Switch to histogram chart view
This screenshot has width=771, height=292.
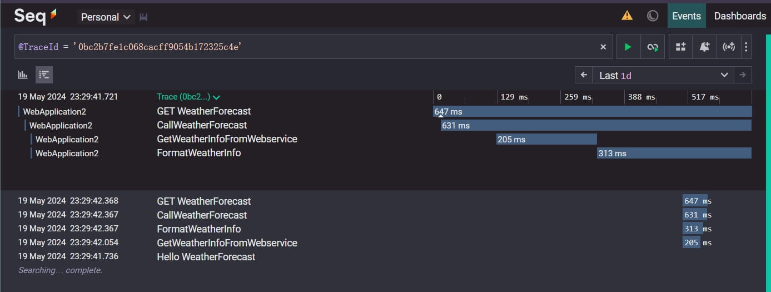coord(23,75)
